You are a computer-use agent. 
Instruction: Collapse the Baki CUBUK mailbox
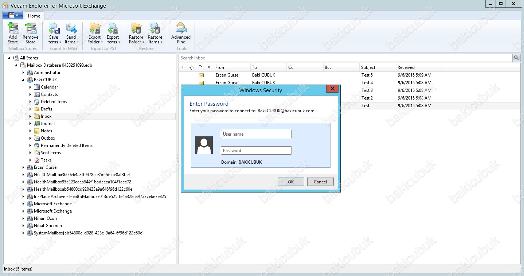pos(23,80)
